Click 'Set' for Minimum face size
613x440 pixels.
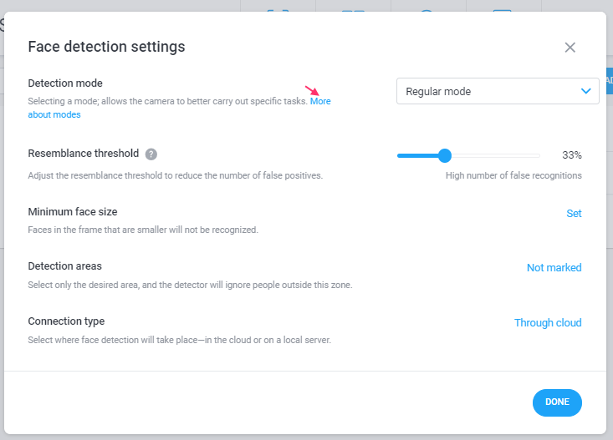(574, 213)
